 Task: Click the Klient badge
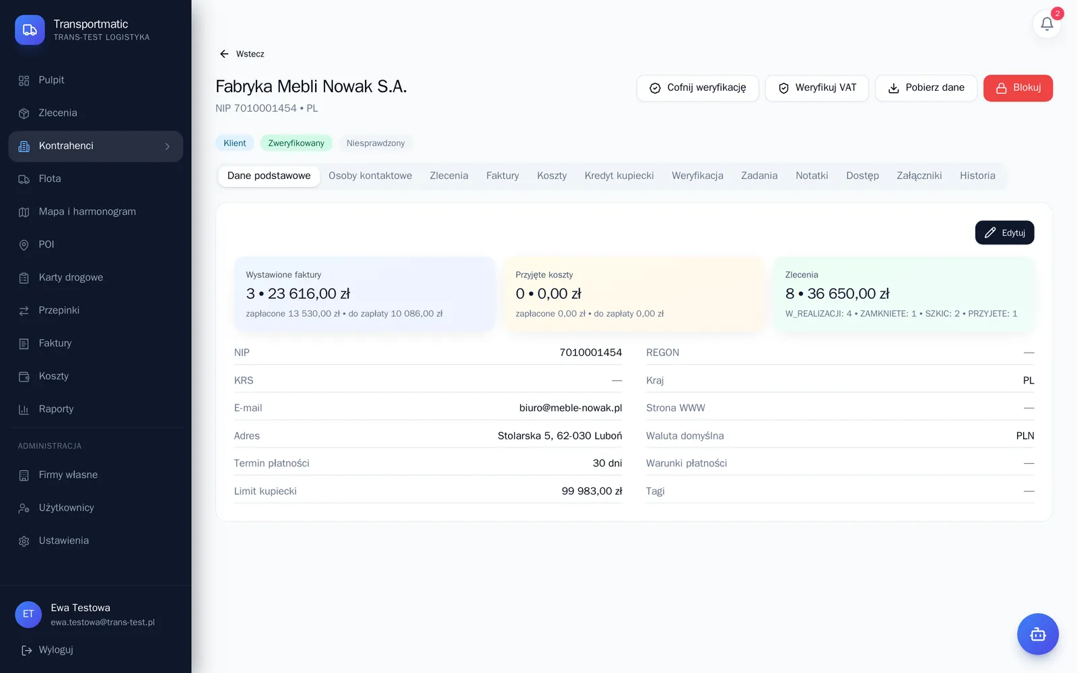coord(235,143)
